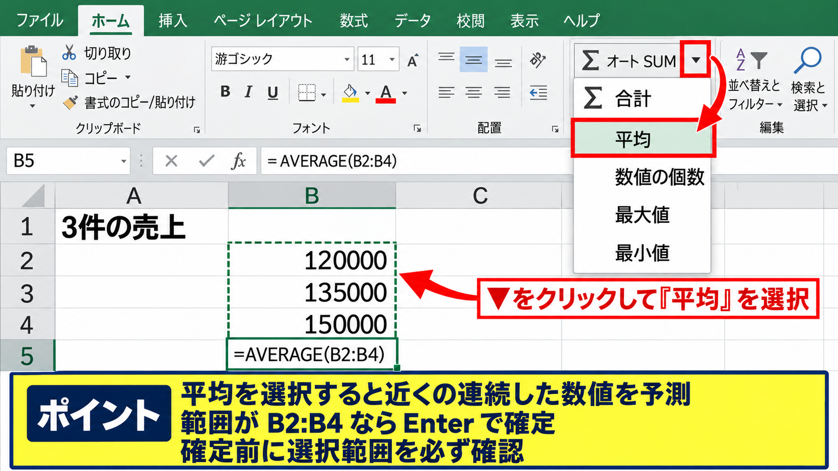Switch to the 数式 (Formulas) tab
This screenshot has height=471, width=838.
point(354,21)
